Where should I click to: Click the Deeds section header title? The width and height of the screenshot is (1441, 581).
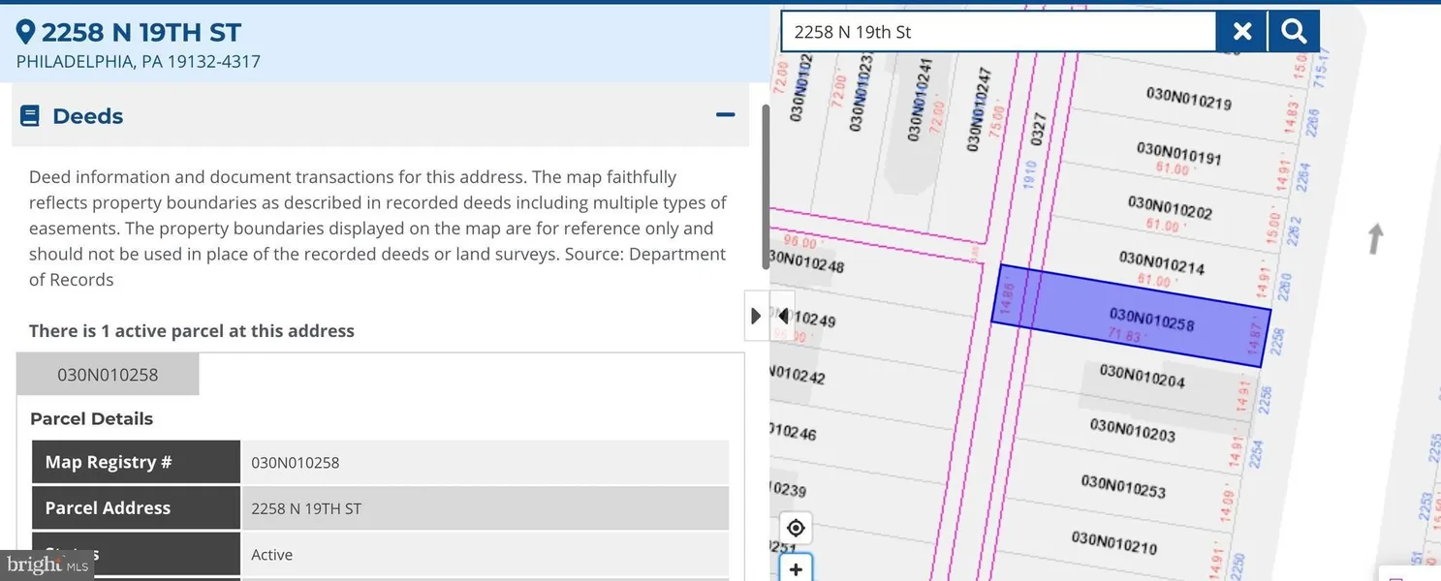[87, 116]
